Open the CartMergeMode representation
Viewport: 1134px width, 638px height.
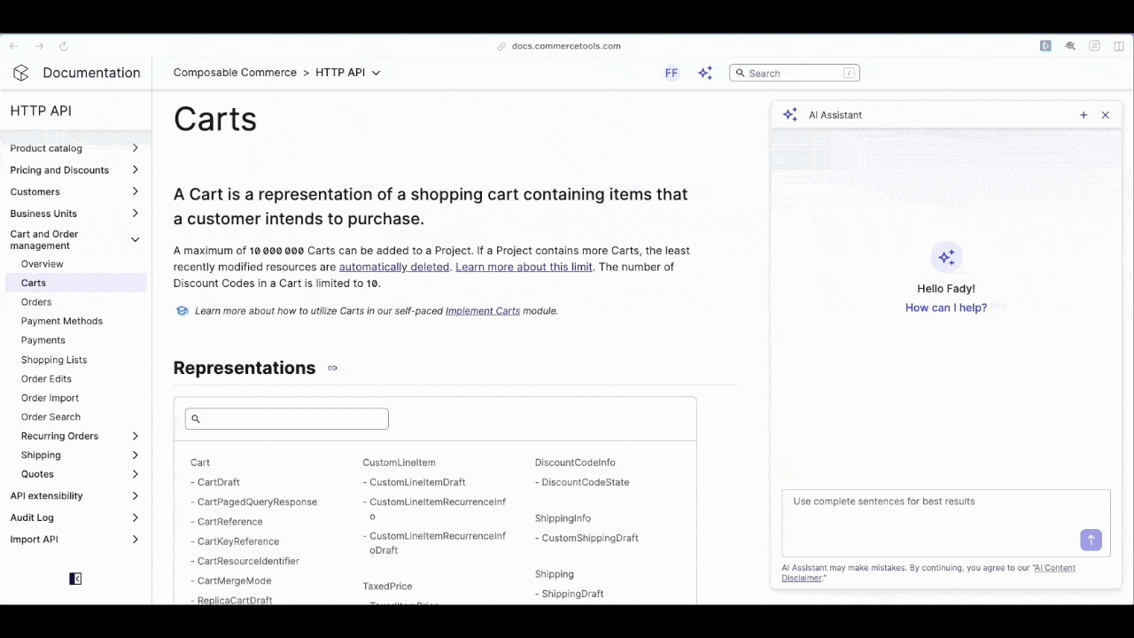(234, 581)
